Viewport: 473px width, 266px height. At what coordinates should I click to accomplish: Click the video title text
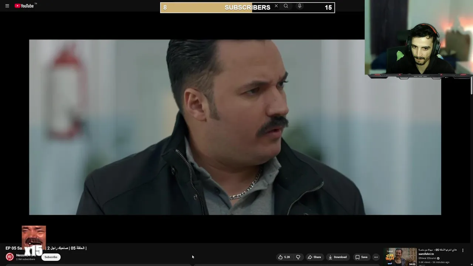46,248
